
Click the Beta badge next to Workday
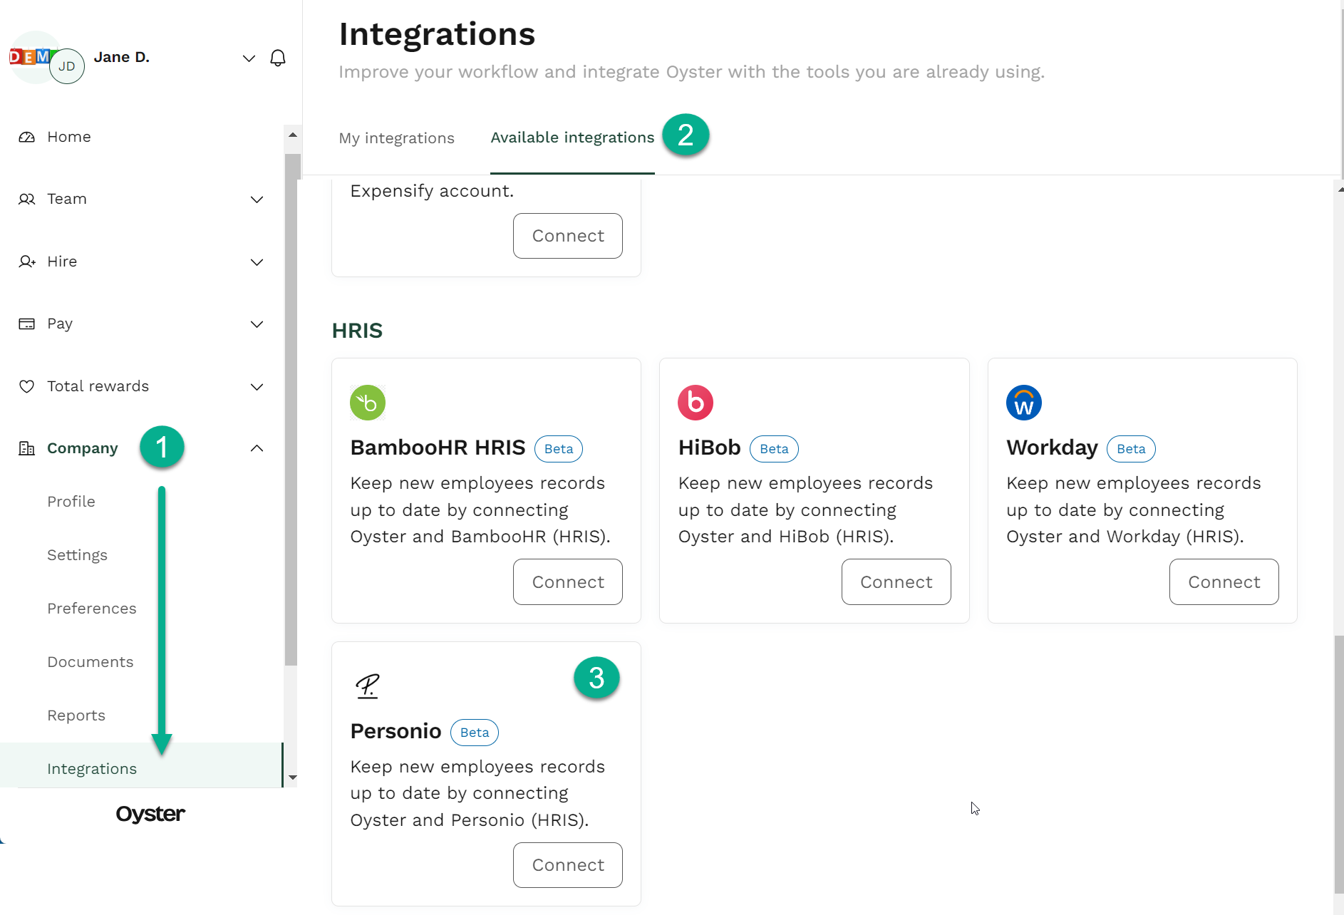pos(1131,449)
